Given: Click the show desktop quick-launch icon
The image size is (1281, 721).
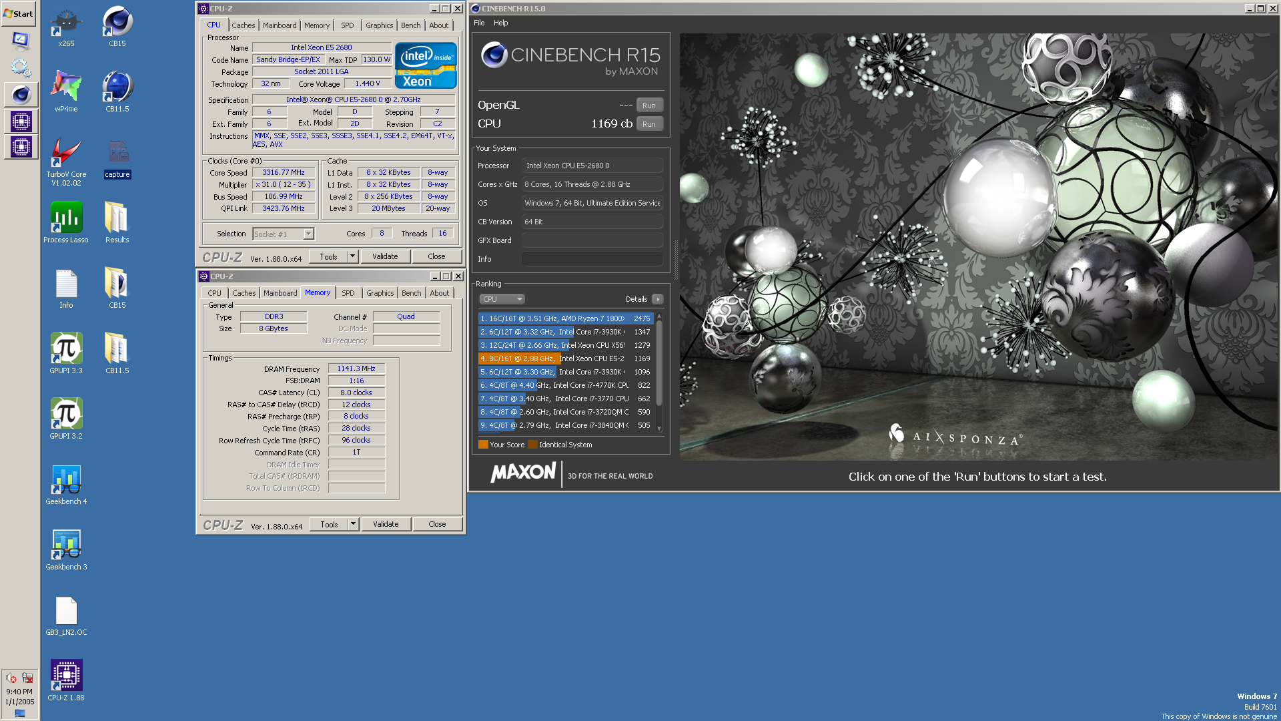Looking at the screenshot, I should point(21,41).
